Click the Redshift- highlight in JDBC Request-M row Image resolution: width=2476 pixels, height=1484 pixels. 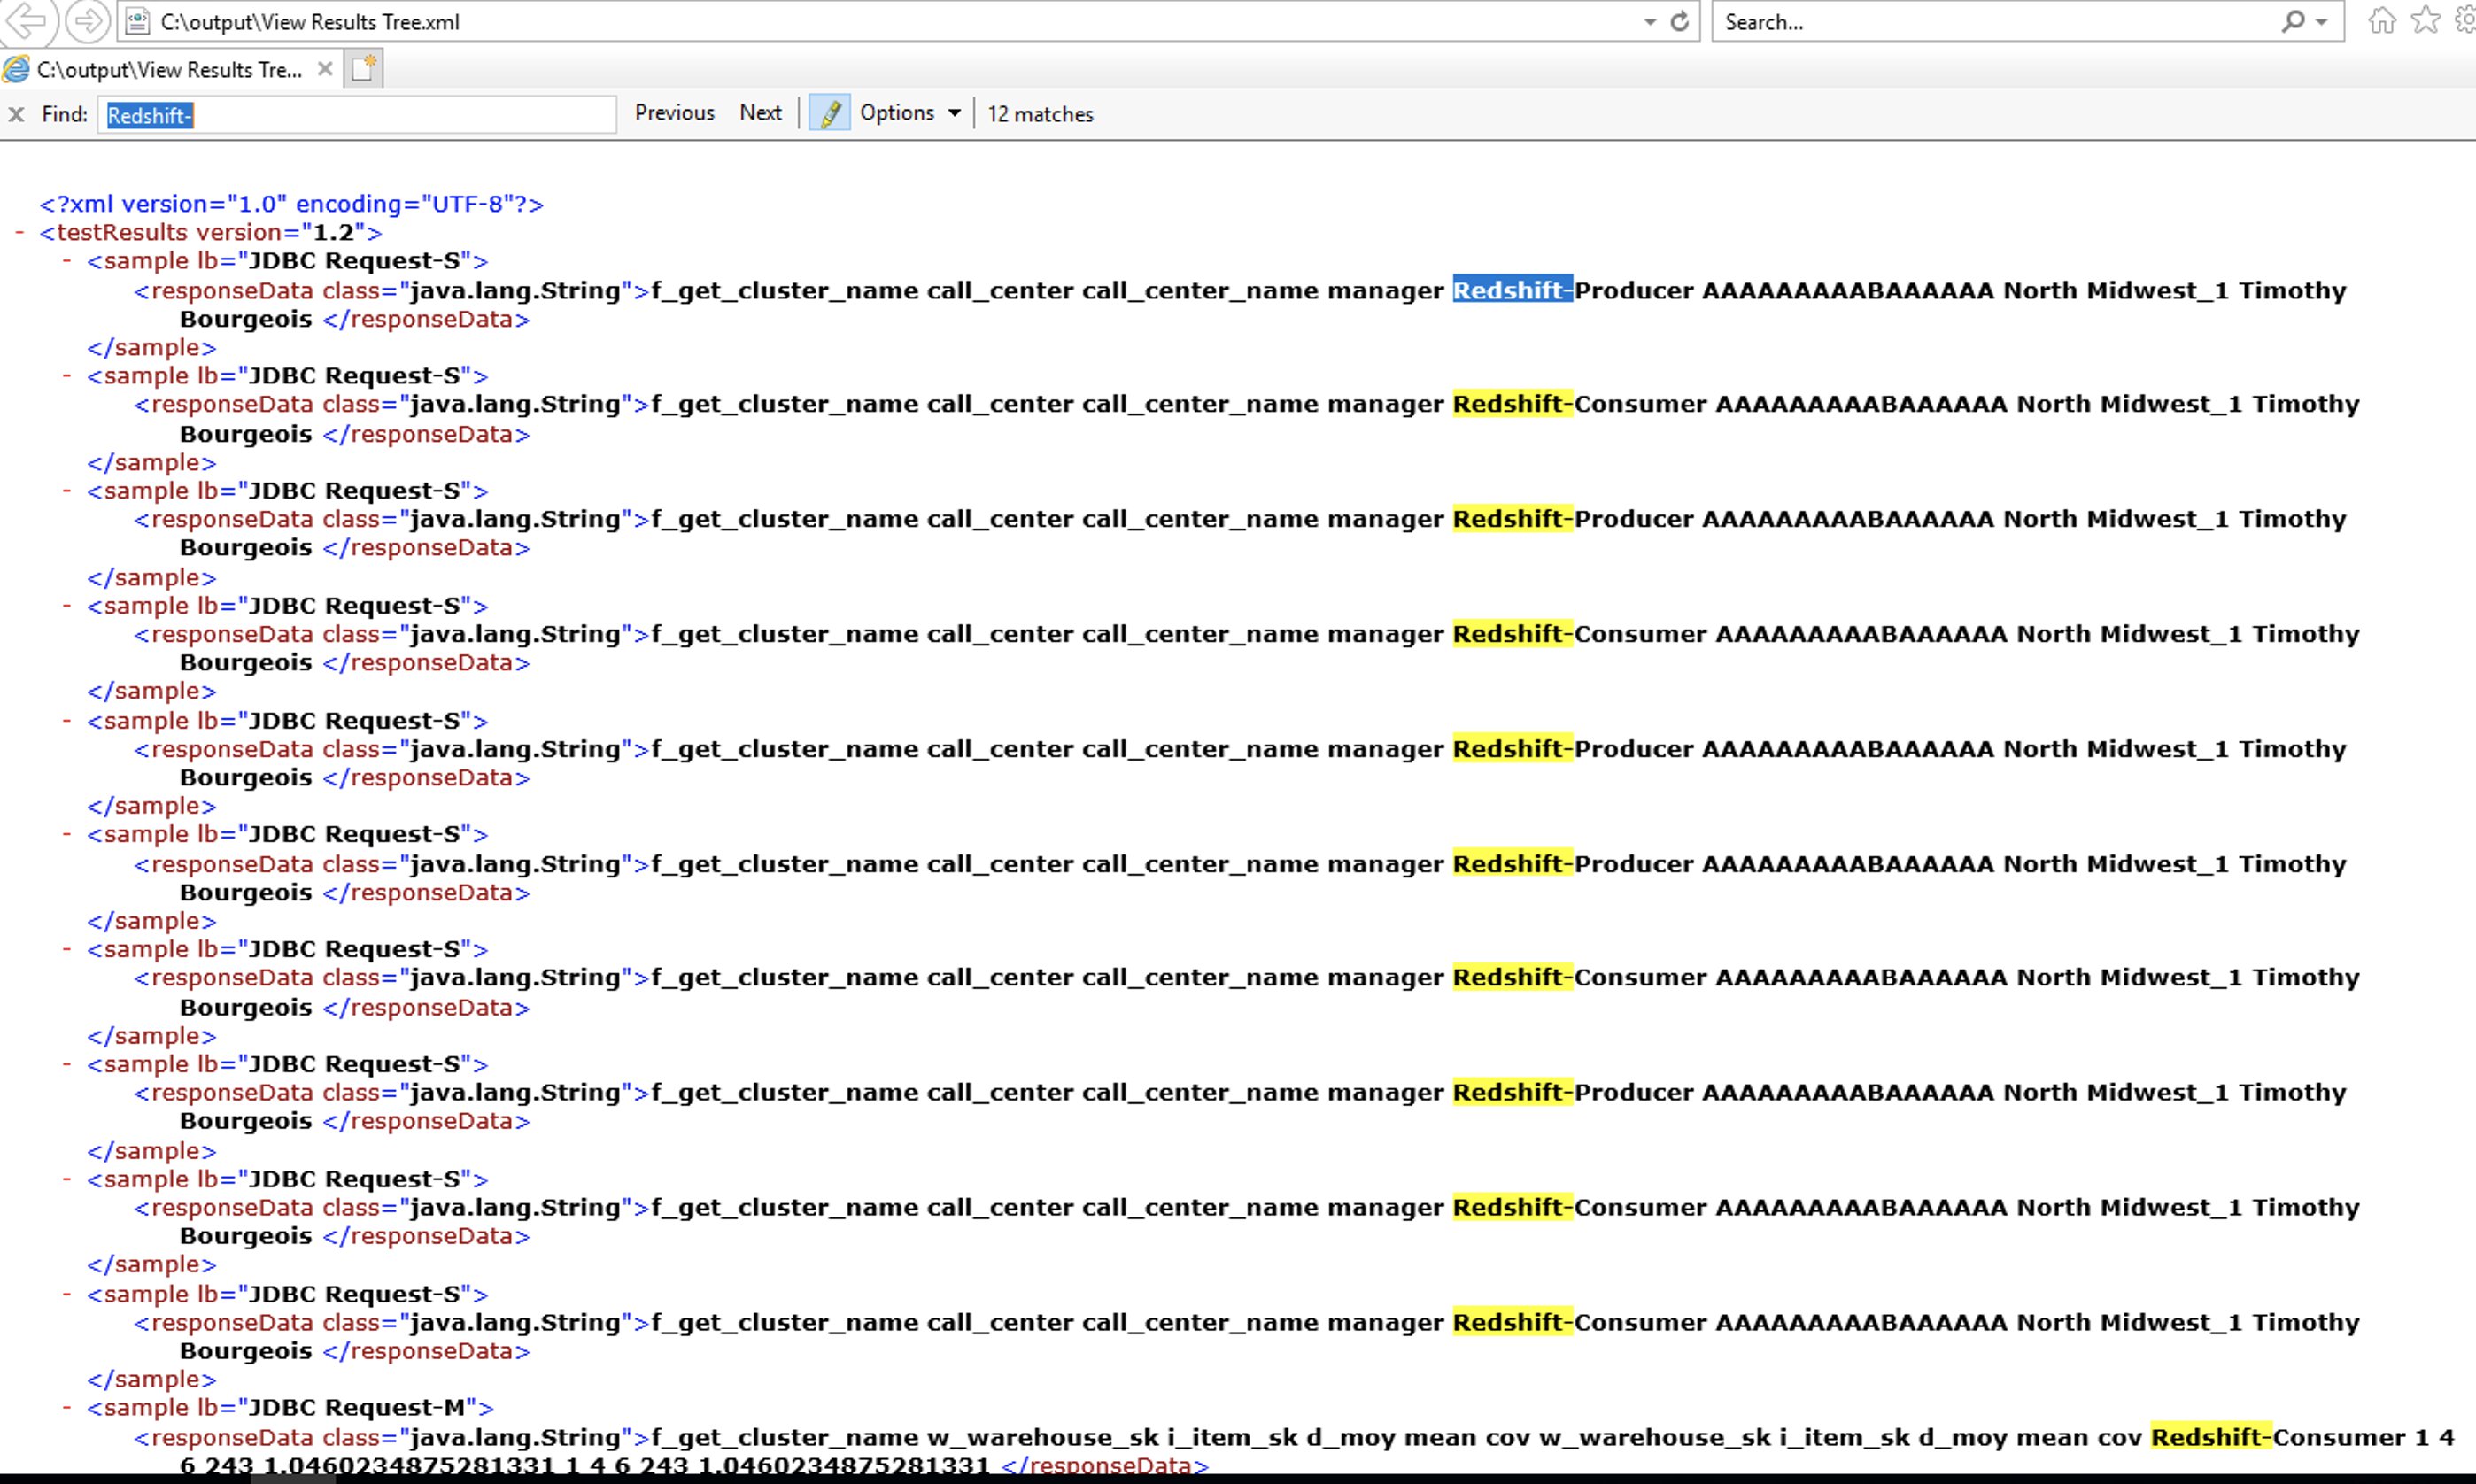tap(2211, 1437)
